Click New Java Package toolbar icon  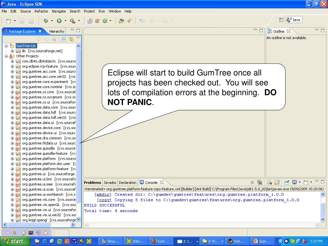tap(97, 21)
